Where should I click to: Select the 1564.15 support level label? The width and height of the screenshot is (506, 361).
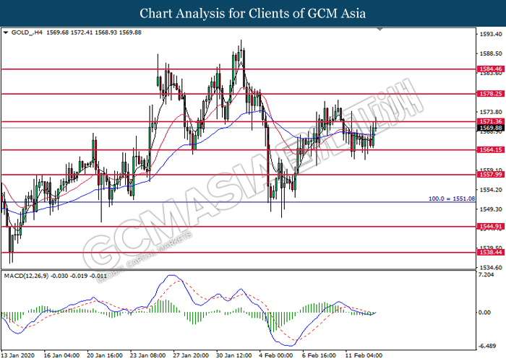pos(491,150)
